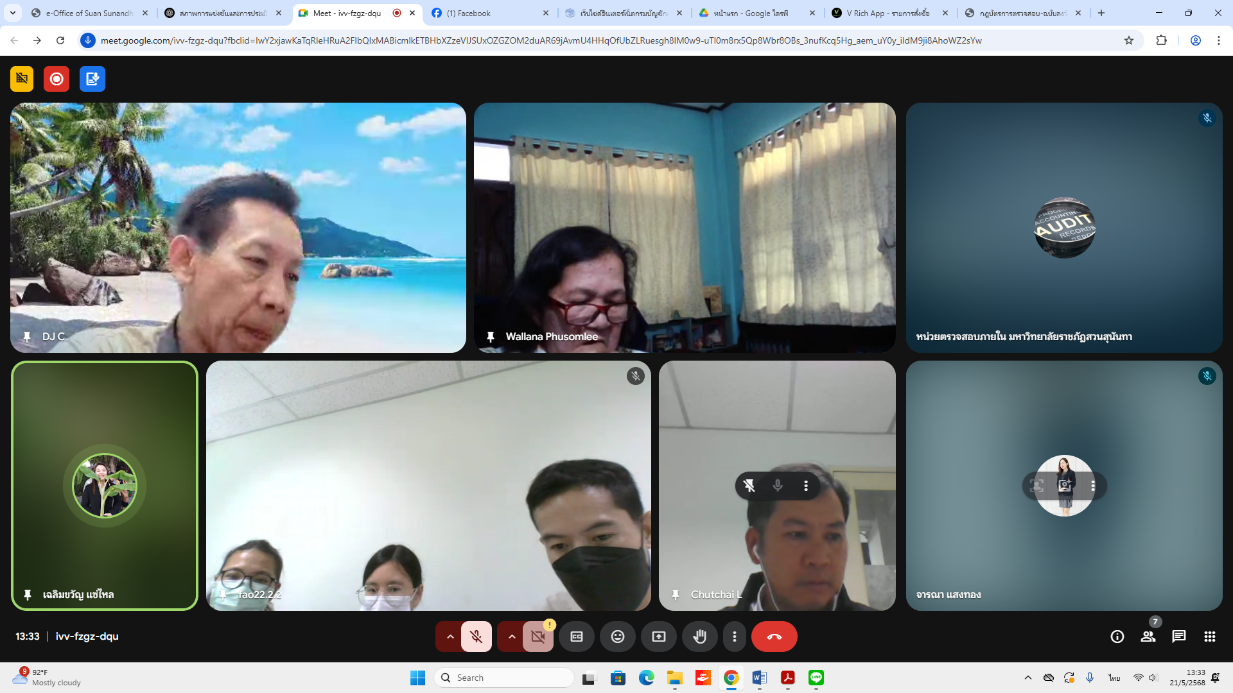This screenshot has height=693, width=1233.
Task: Click the present screen button
Action: 659,637
